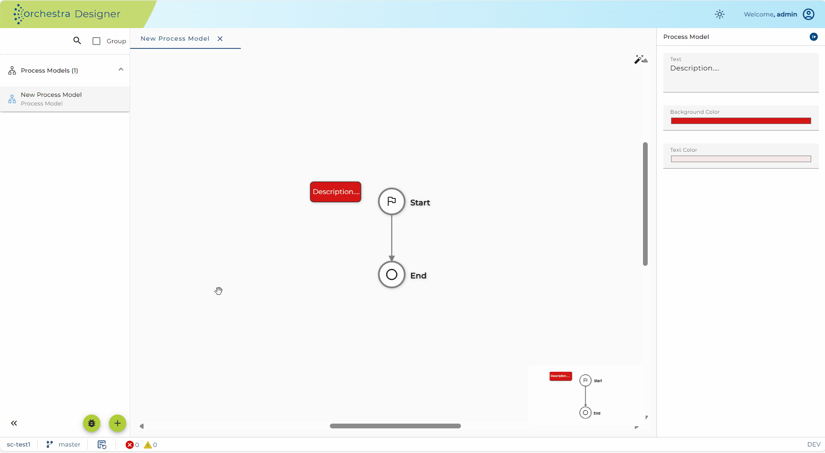
Task: Open the admin user profile icon
Action: [x=809, y=14]
